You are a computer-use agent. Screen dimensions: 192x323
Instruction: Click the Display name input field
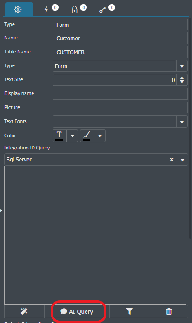120,94
